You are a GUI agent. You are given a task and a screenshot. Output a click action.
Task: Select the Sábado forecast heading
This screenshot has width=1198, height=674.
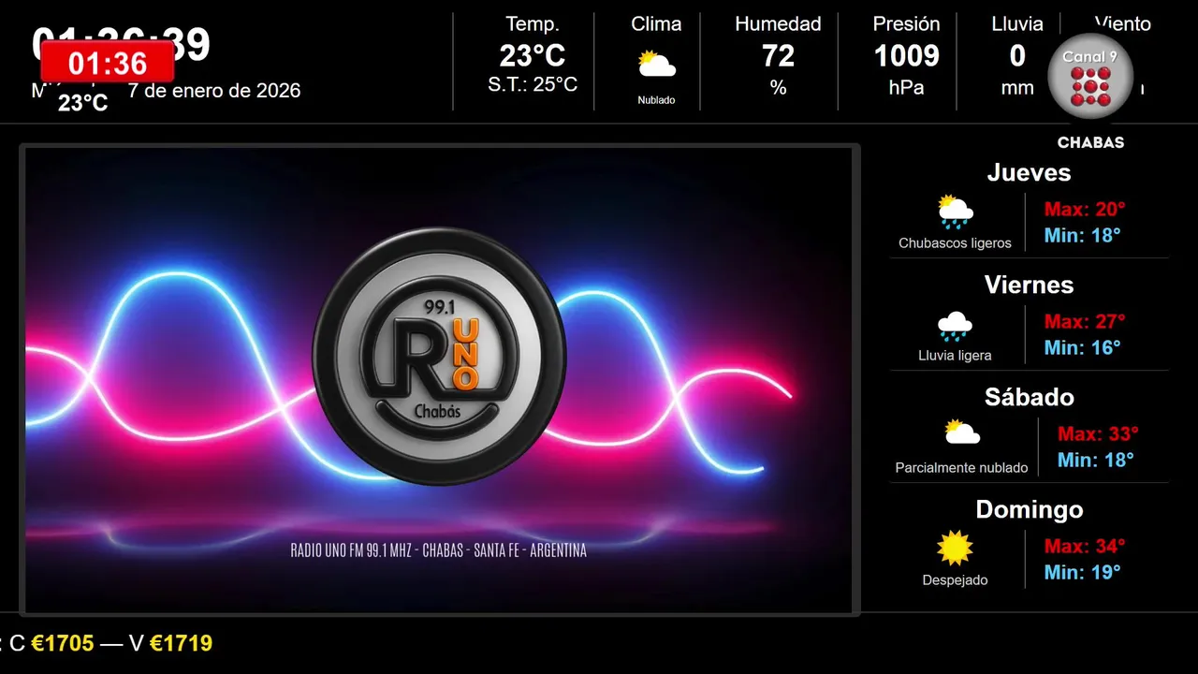point(1029,397)
